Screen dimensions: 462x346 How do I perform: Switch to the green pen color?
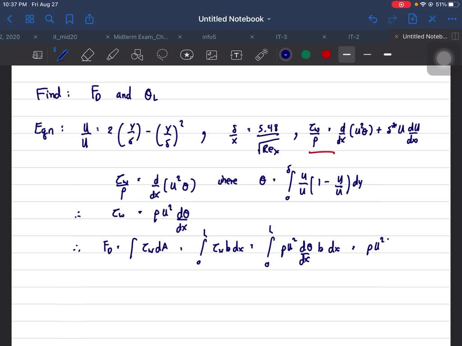(x=305, y=55)
